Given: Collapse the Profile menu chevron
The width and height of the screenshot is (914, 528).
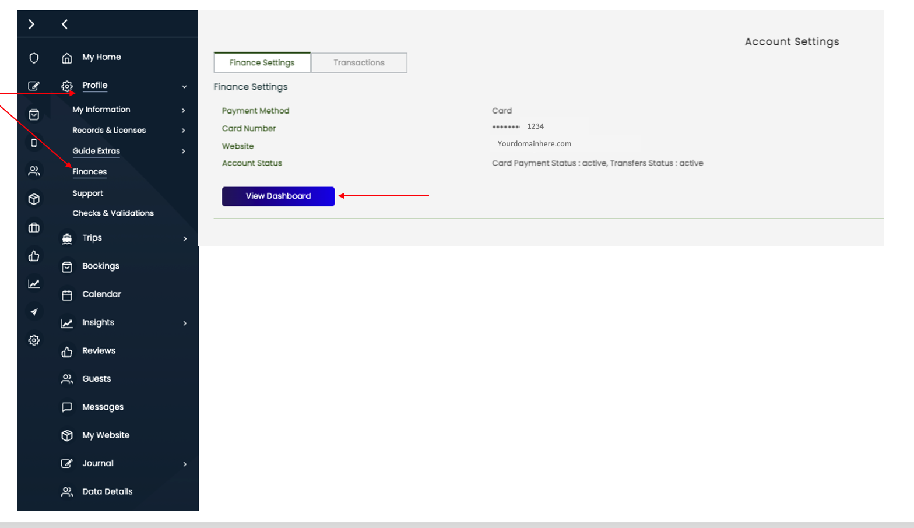Looking at the screenshot, I should [x=184, y=86].
